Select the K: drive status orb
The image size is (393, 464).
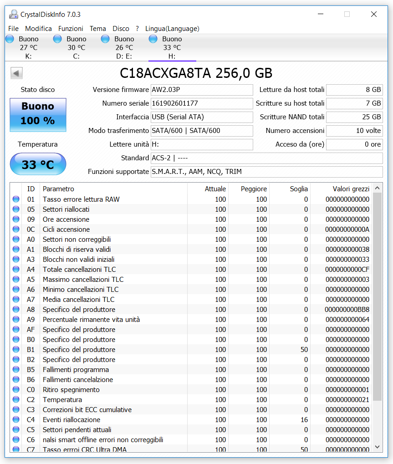(10, 39)
